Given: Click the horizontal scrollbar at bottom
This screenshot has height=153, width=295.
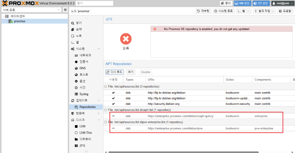Looking at the screenshot, I should click(x=184, y=152).
